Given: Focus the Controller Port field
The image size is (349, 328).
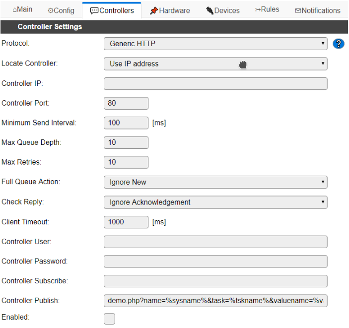Looking at the screenshot, I should pyautogui.click(x=126, y=103).
